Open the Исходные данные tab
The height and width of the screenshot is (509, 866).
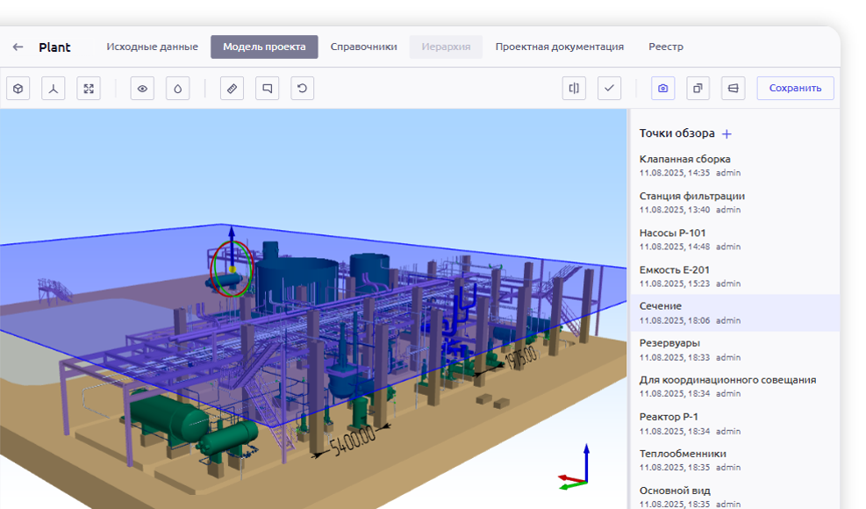(153, 47)
